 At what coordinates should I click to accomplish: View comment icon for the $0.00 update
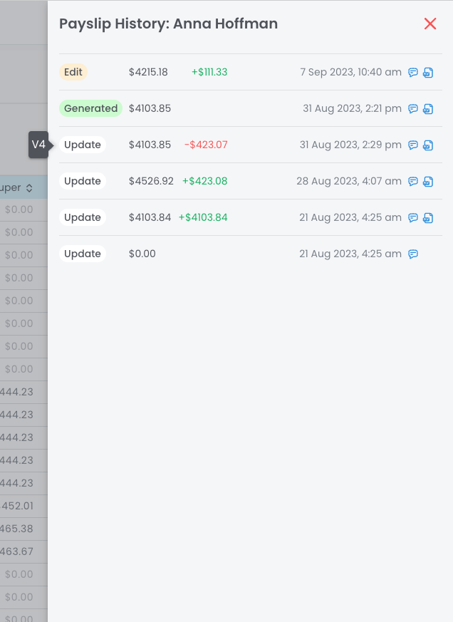pos(413,254)
